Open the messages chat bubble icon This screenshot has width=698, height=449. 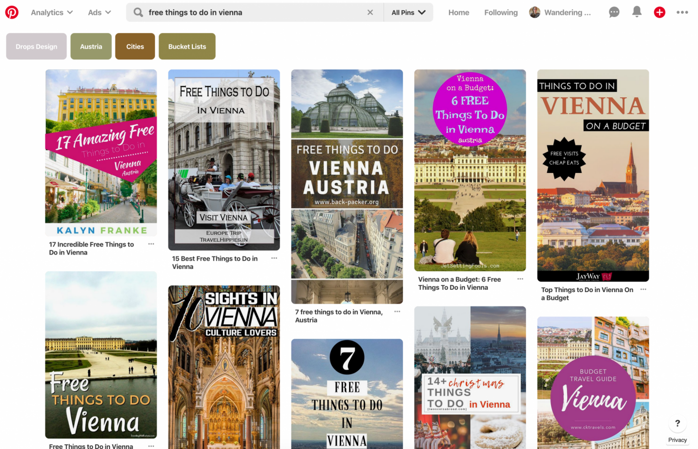614,12
